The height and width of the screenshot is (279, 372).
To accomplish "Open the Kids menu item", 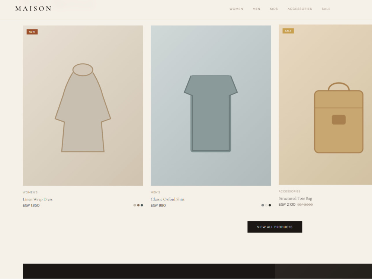I will 274,9.
